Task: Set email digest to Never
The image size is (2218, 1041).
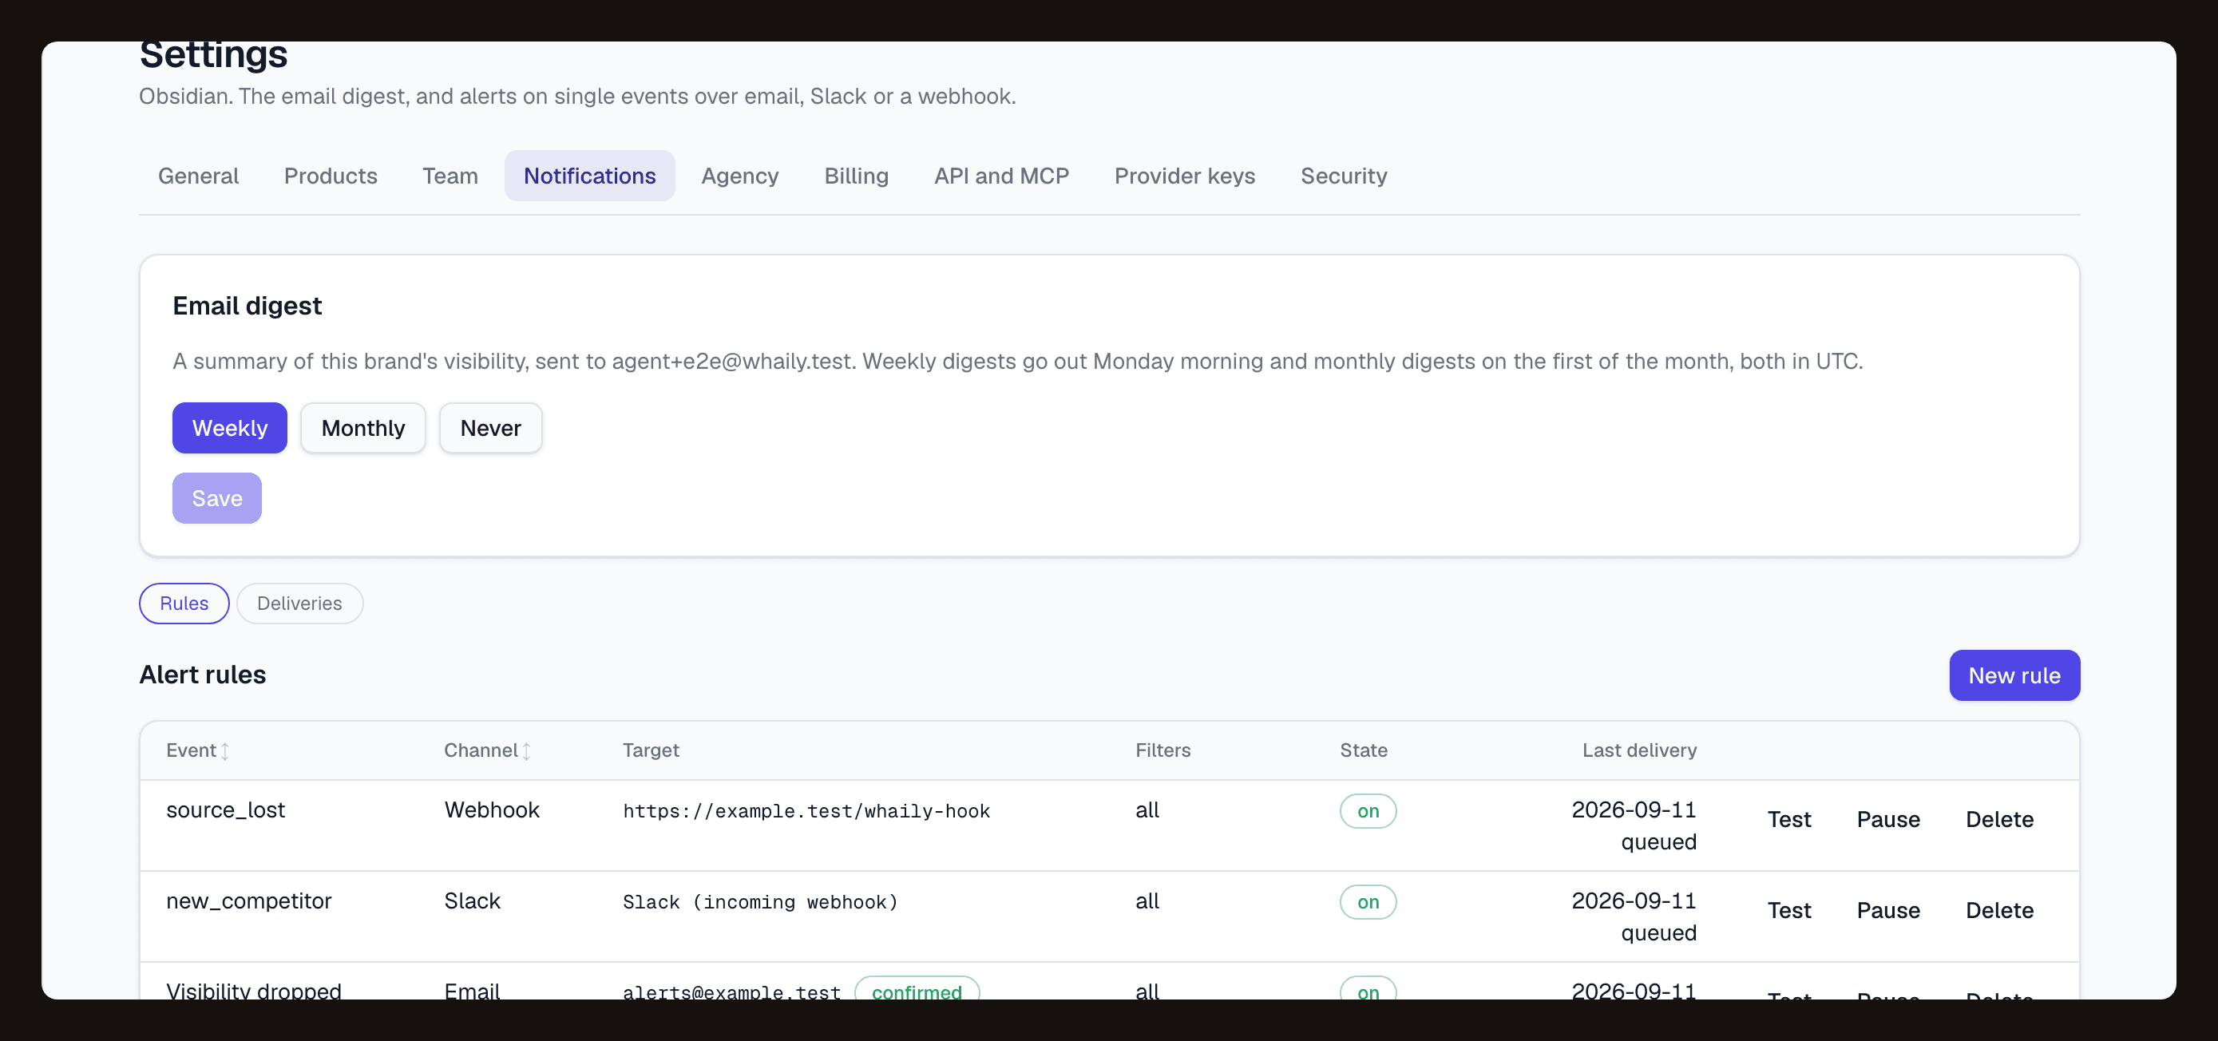Action: click(x=490, y=428)
